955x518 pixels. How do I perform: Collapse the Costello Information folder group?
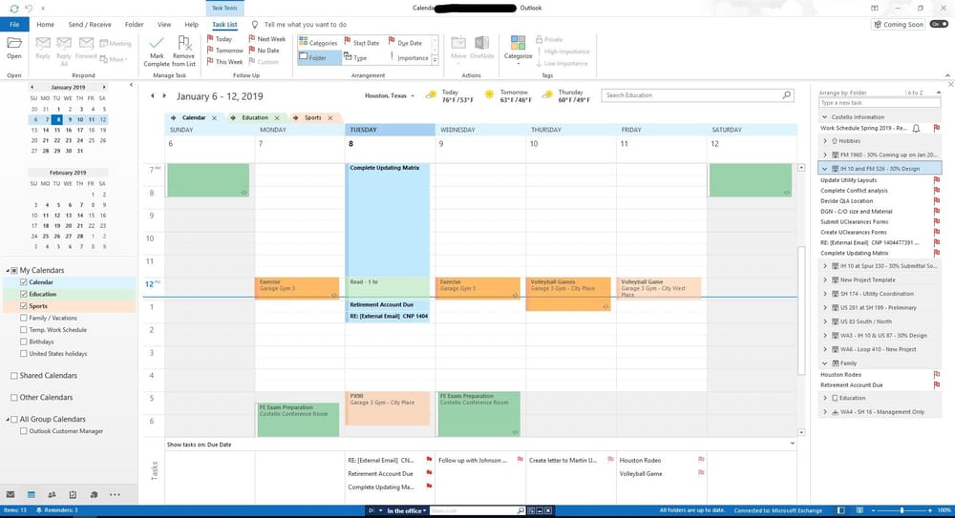click(825, 117)
